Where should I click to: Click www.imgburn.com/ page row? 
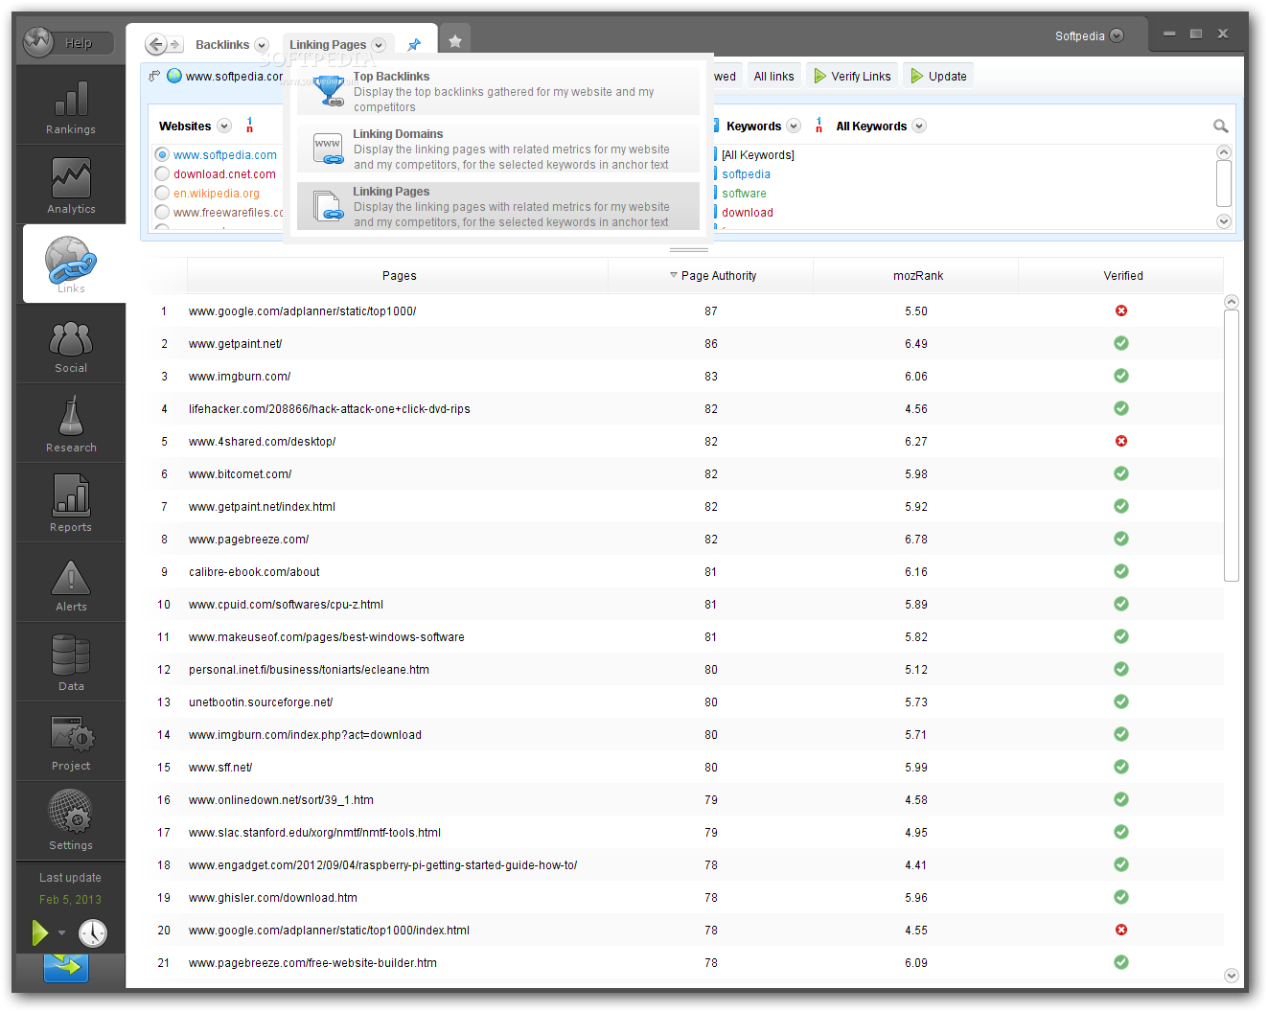click(684, 376)
